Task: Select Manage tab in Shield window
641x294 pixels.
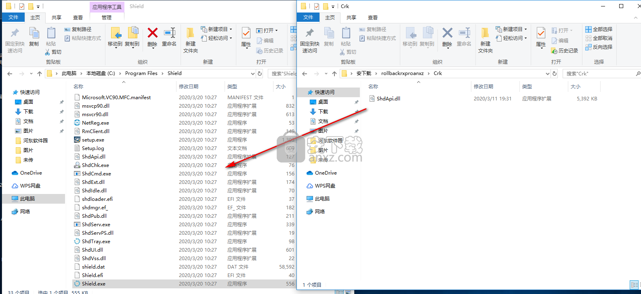Action: pos(107,18)
